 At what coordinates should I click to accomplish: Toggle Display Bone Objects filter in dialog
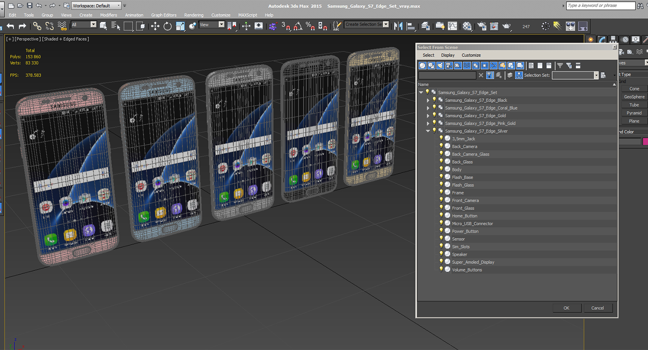[493, 66]
